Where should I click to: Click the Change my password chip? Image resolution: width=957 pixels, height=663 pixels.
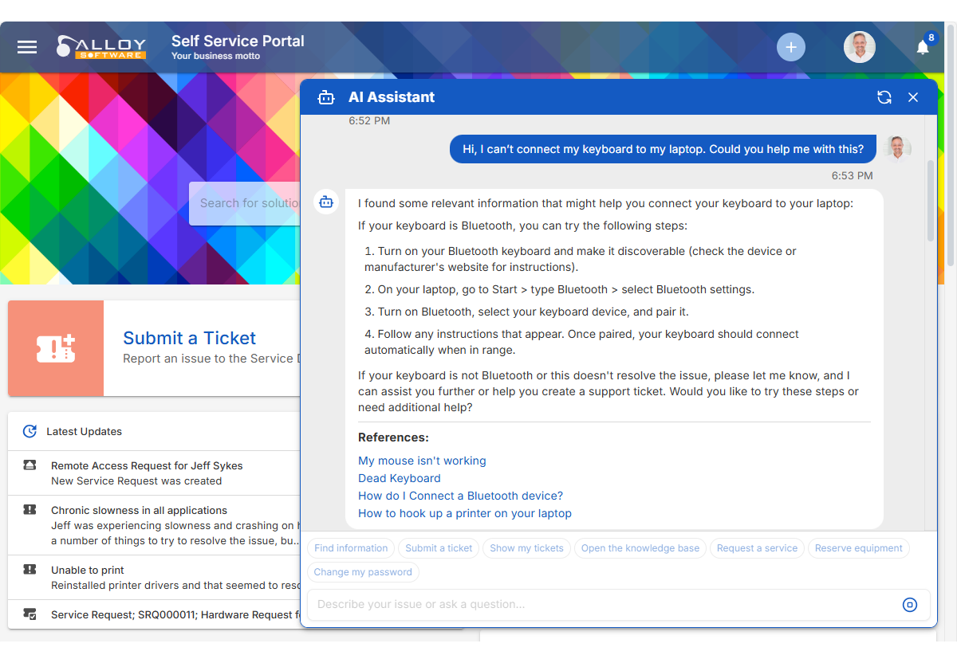coord(363,572)
